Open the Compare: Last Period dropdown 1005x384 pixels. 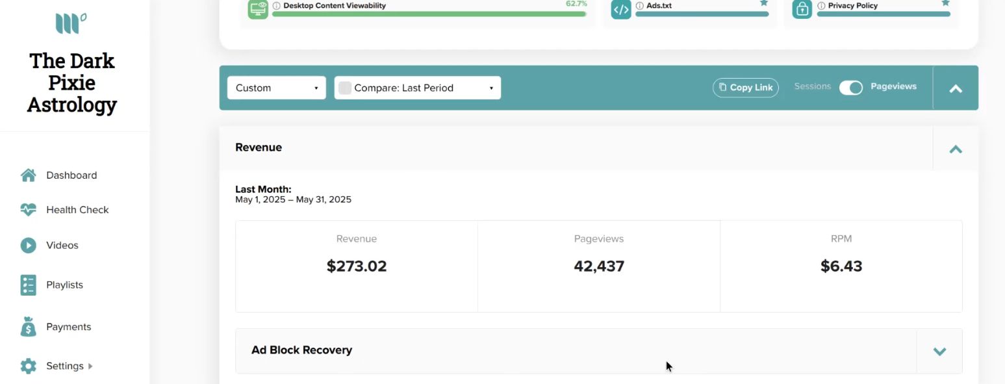418,88
